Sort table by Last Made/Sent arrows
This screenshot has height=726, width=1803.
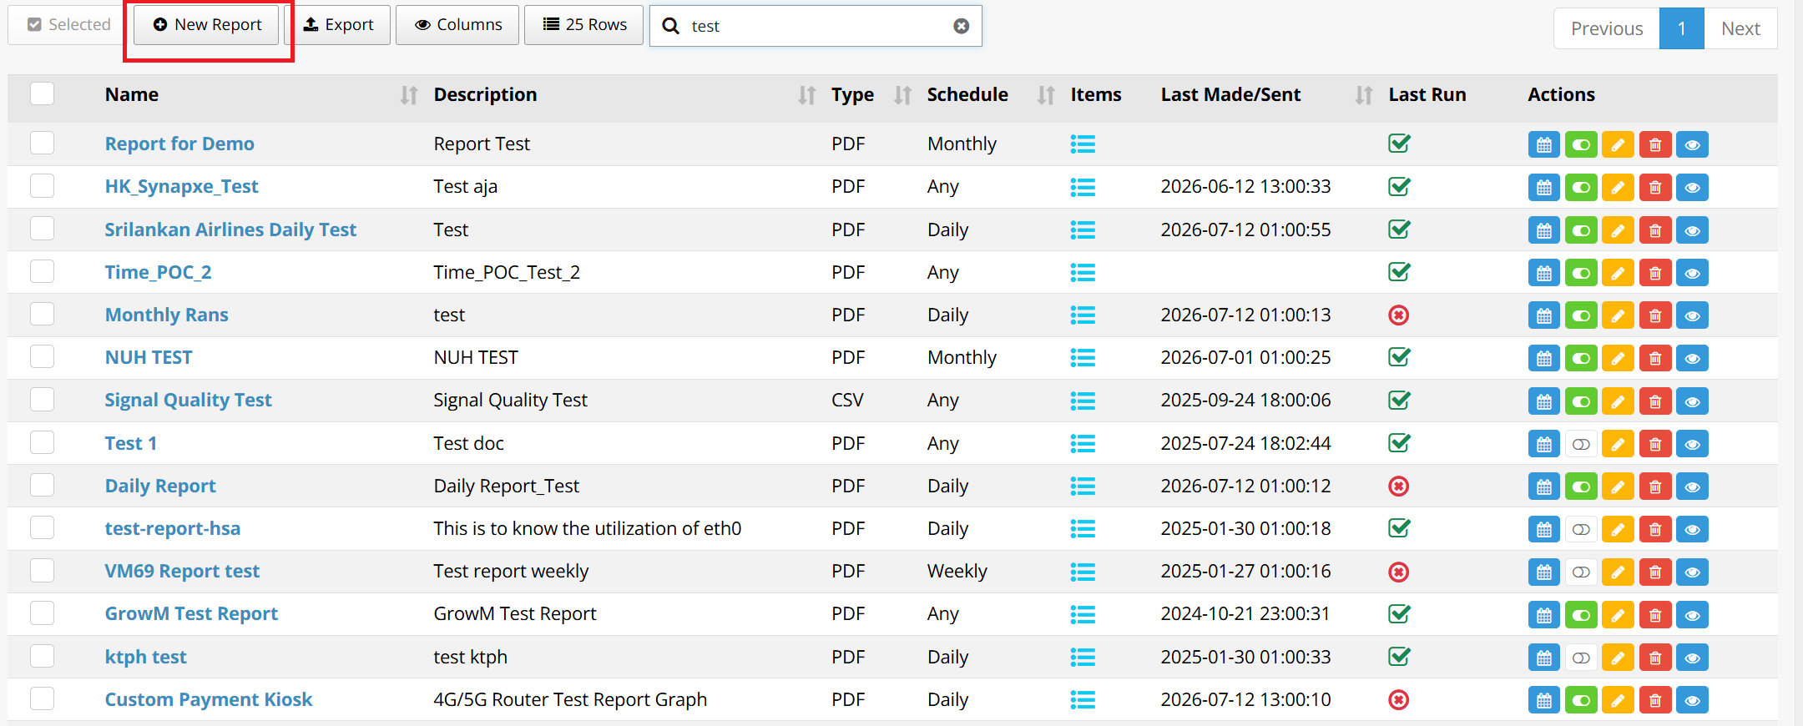(1364, 95)
